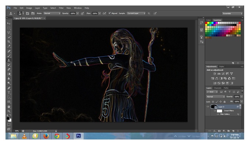Open the Window menu
Screen dimensions: 250x145
click(x=78, y=8)
